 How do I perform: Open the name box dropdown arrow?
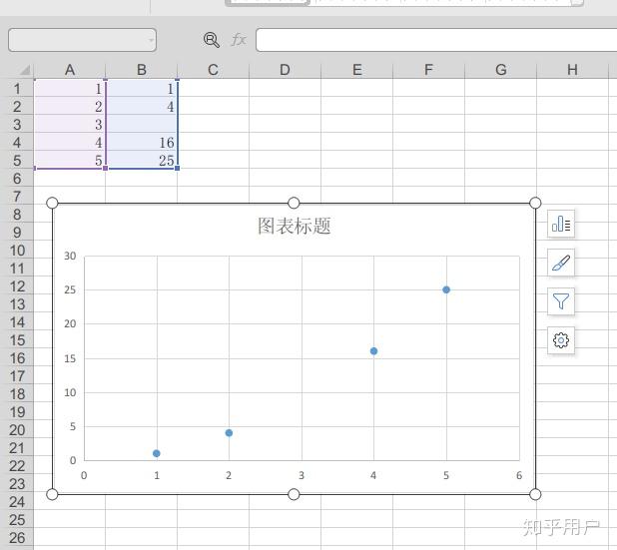point(151,40)
